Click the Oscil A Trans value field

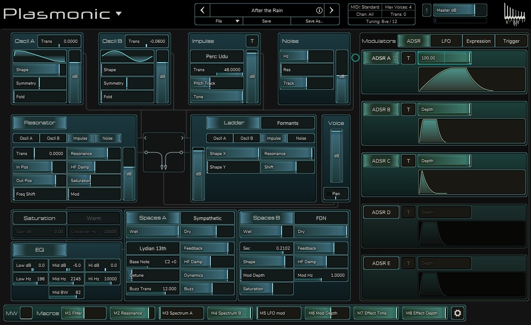[x=59, y=41]
